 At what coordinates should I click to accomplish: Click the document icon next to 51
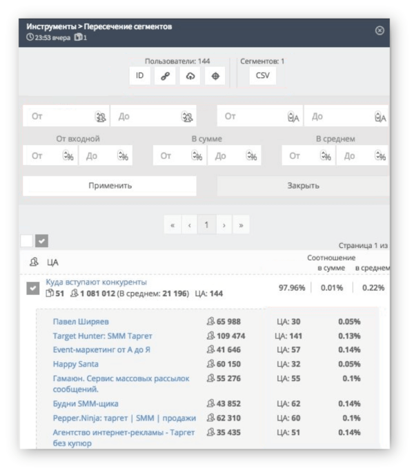click(50, 293)
